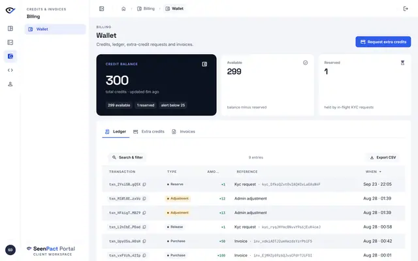Click invoice reference inv_EjMHZp09z6QJvsCPdr7JiF0I
This screenshot has width=418, height=261.
coord(283,255)
